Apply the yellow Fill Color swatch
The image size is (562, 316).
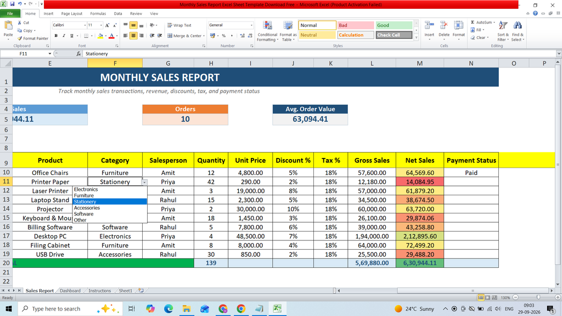point(100,36)
